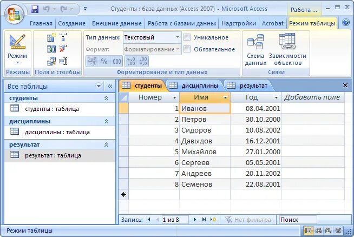The width and height of the screenshot is (354, 237).
Task: Enable the Уникальное checkbox
Action: tap(187, 37)
